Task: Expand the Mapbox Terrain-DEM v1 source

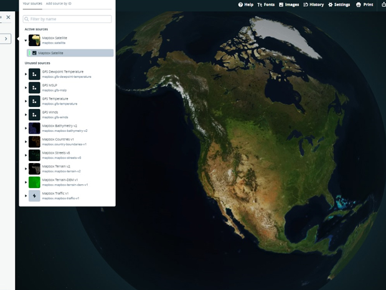Action: 26,182
